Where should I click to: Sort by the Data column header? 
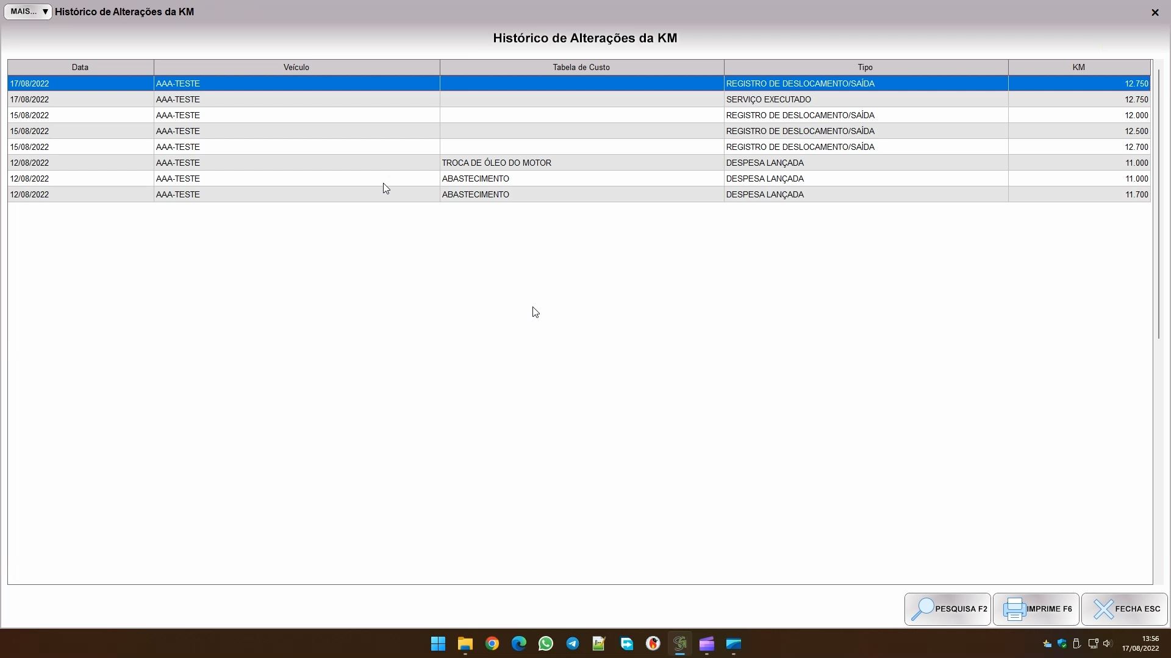coord(80,68)
